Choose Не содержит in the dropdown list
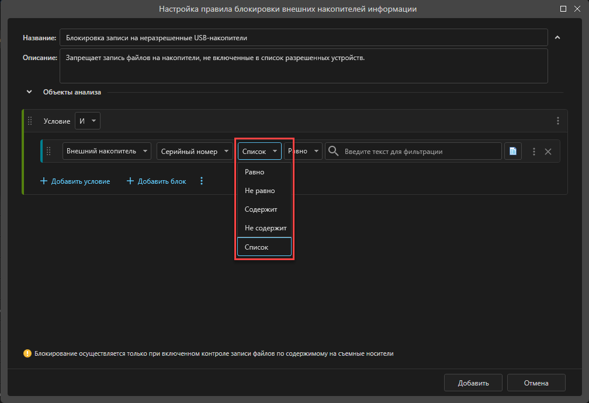Screen dimensions: 589x403 click(x=264, y=228)
